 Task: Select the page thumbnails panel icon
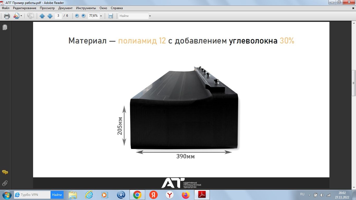pos(5,27)
